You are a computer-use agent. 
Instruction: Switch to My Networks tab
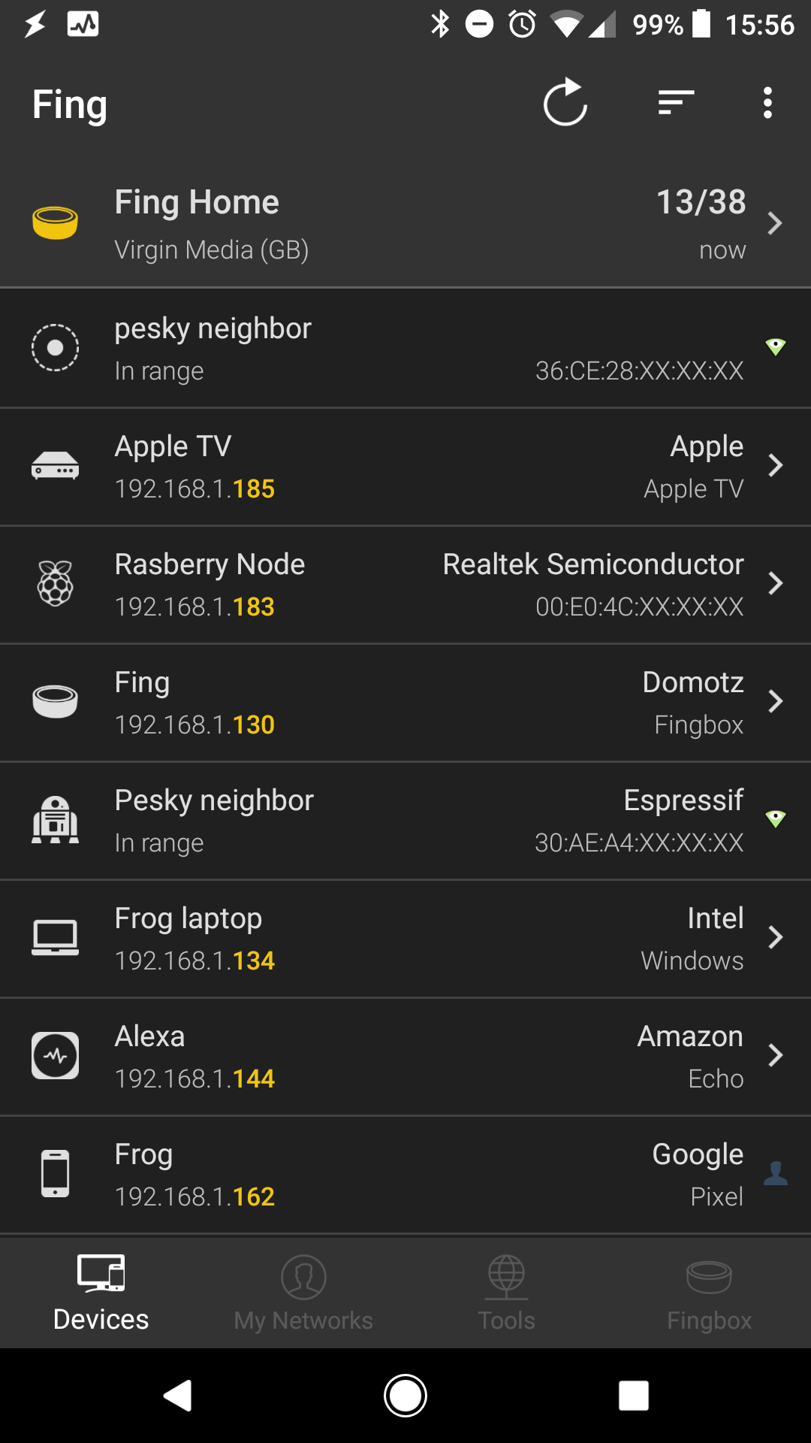(303, 1293)
